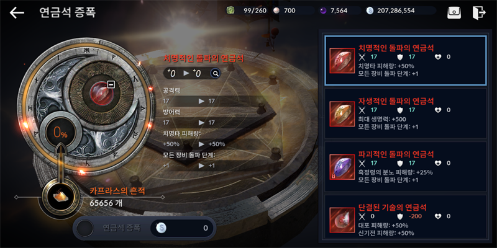Click the silver coin currency icon
Image resolution: width=497 pixels, height=248 pixels.
point(370,11)
